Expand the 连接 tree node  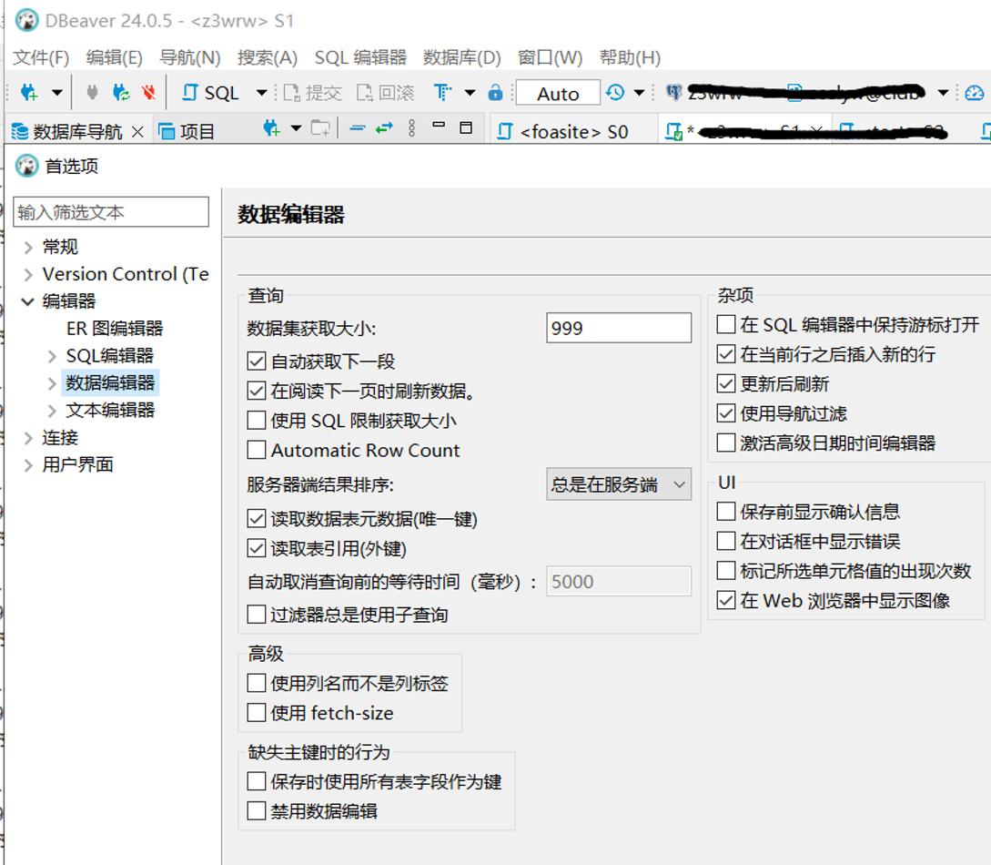28,438
